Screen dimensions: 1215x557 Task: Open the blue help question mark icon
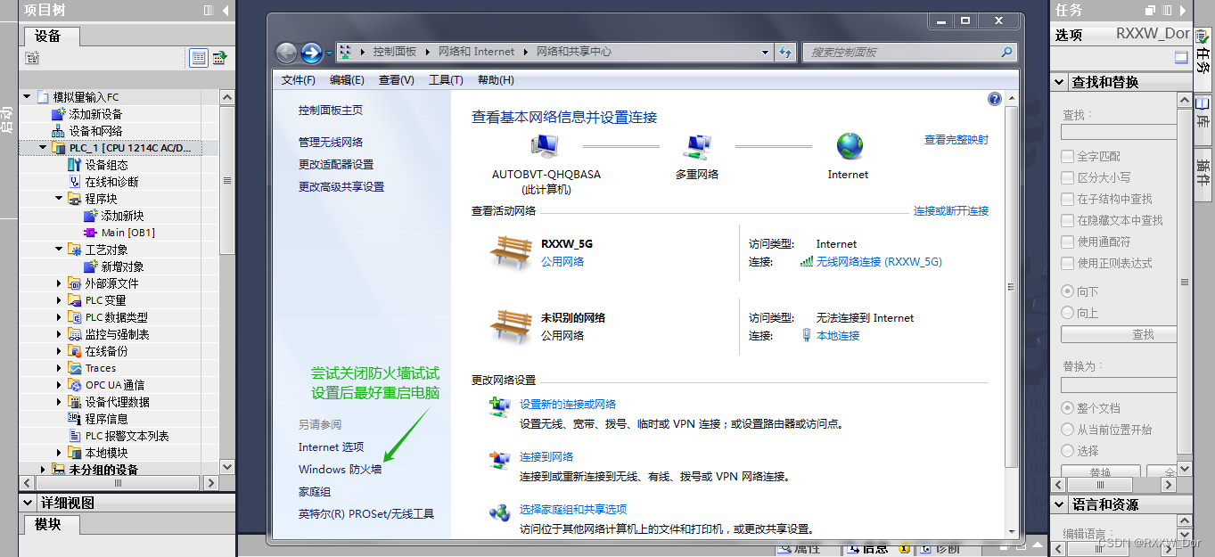click(995, 99)
